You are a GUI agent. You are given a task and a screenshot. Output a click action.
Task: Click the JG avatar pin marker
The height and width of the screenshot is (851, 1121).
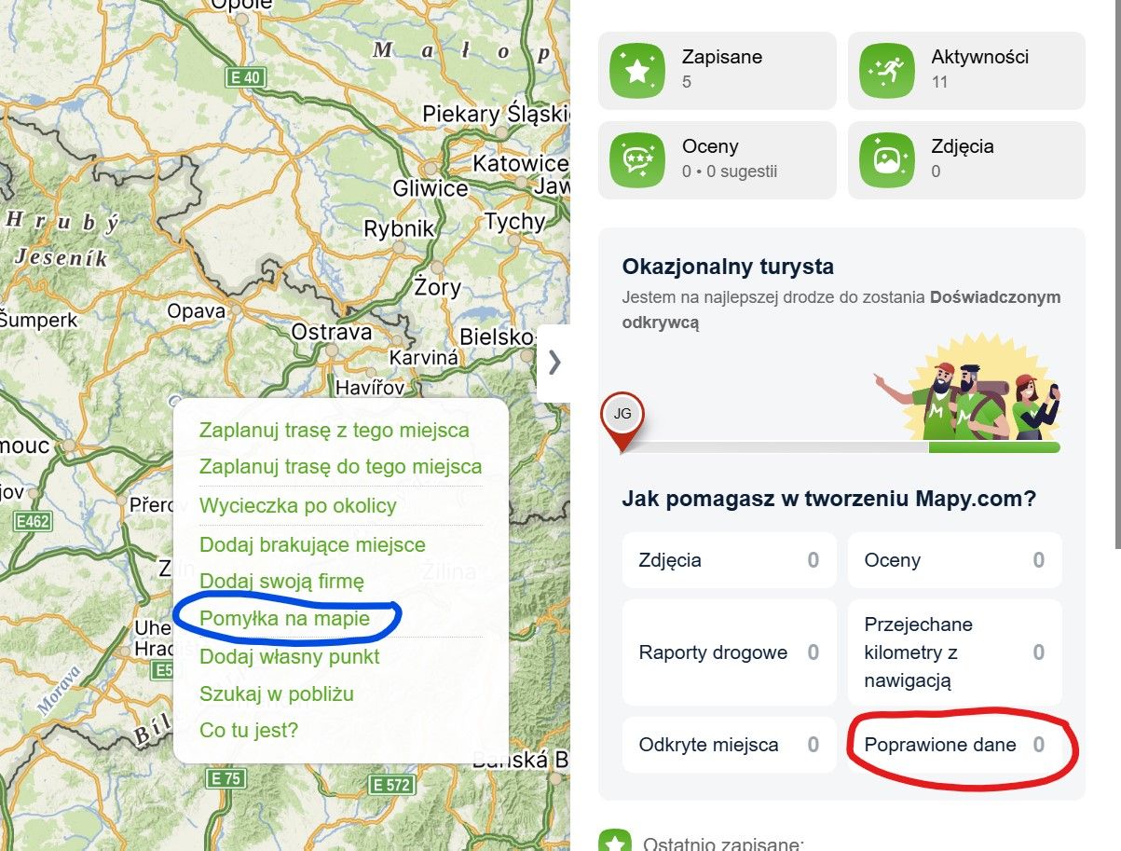click(622, 422)
